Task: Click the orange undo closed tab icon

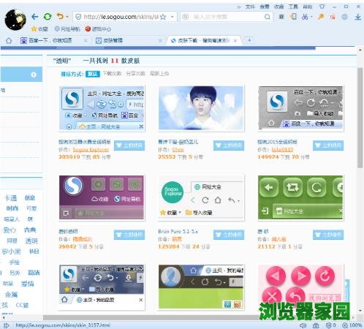Action: (60, 16)
